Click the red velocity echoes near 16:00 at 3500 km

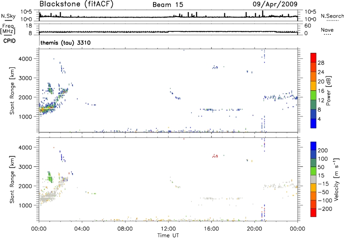click(215, 156)
